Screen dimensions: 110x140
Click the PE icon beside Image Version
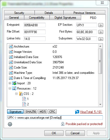(x=11, y=52)
